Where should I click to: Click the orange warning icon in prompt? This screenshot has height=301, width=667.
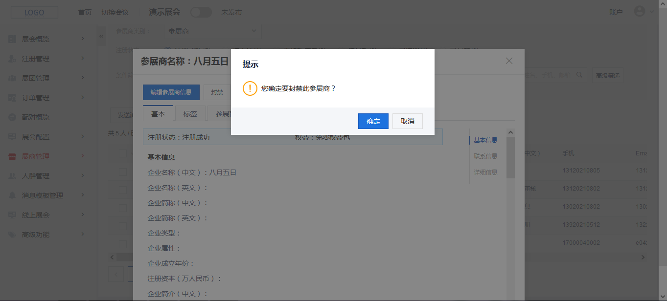tap(250, 88)
